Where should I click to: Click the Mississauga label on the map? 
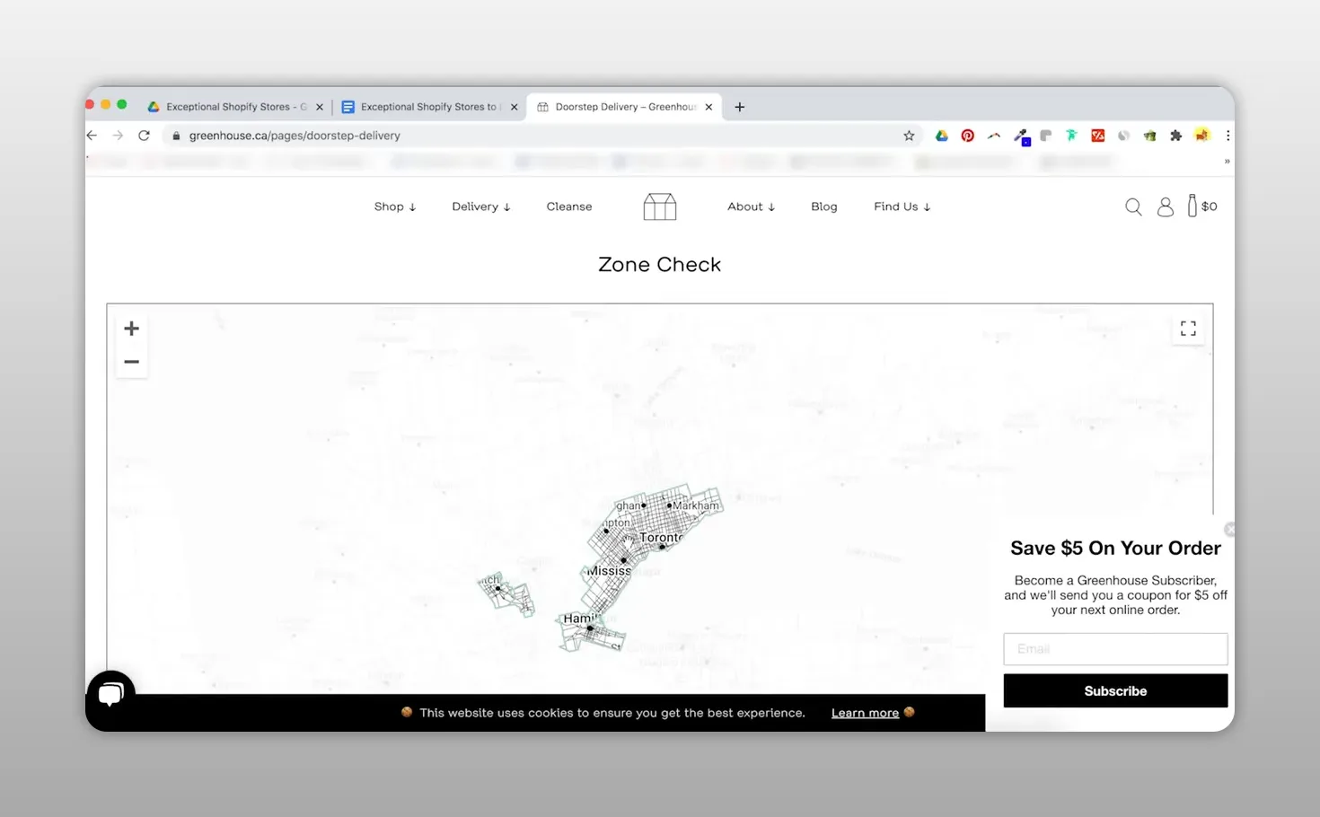[x=609, y=571]
